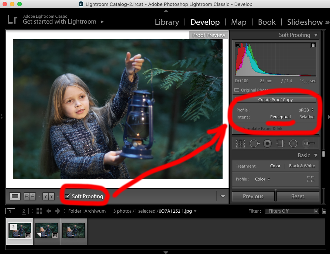330x254 pixels.
Task: Show second window display number 2
Action: (x=24, y=211)
